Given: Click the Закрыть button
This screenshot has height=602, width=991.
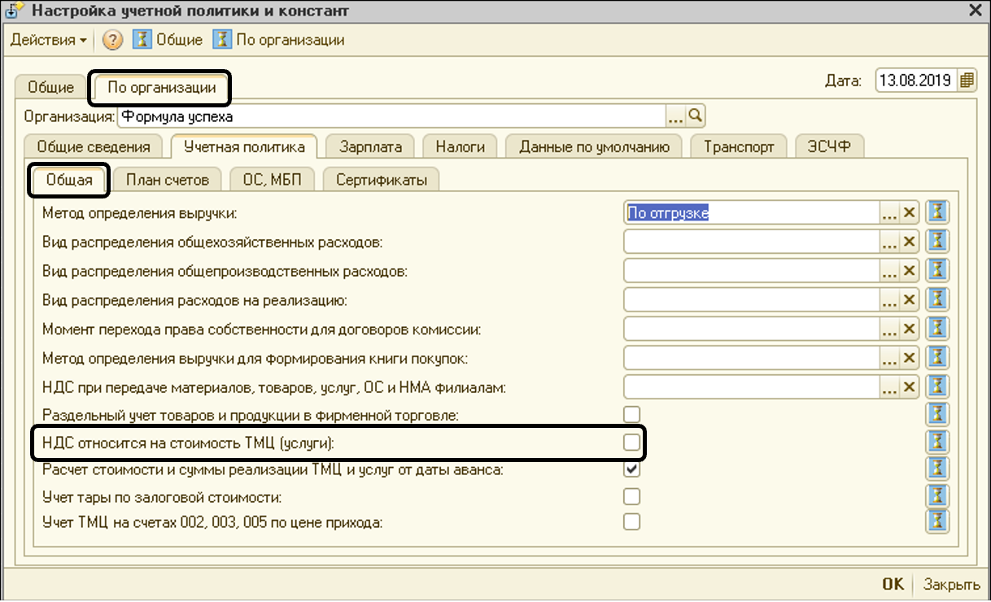Looking at the screenshot, I should click(951, 584).
